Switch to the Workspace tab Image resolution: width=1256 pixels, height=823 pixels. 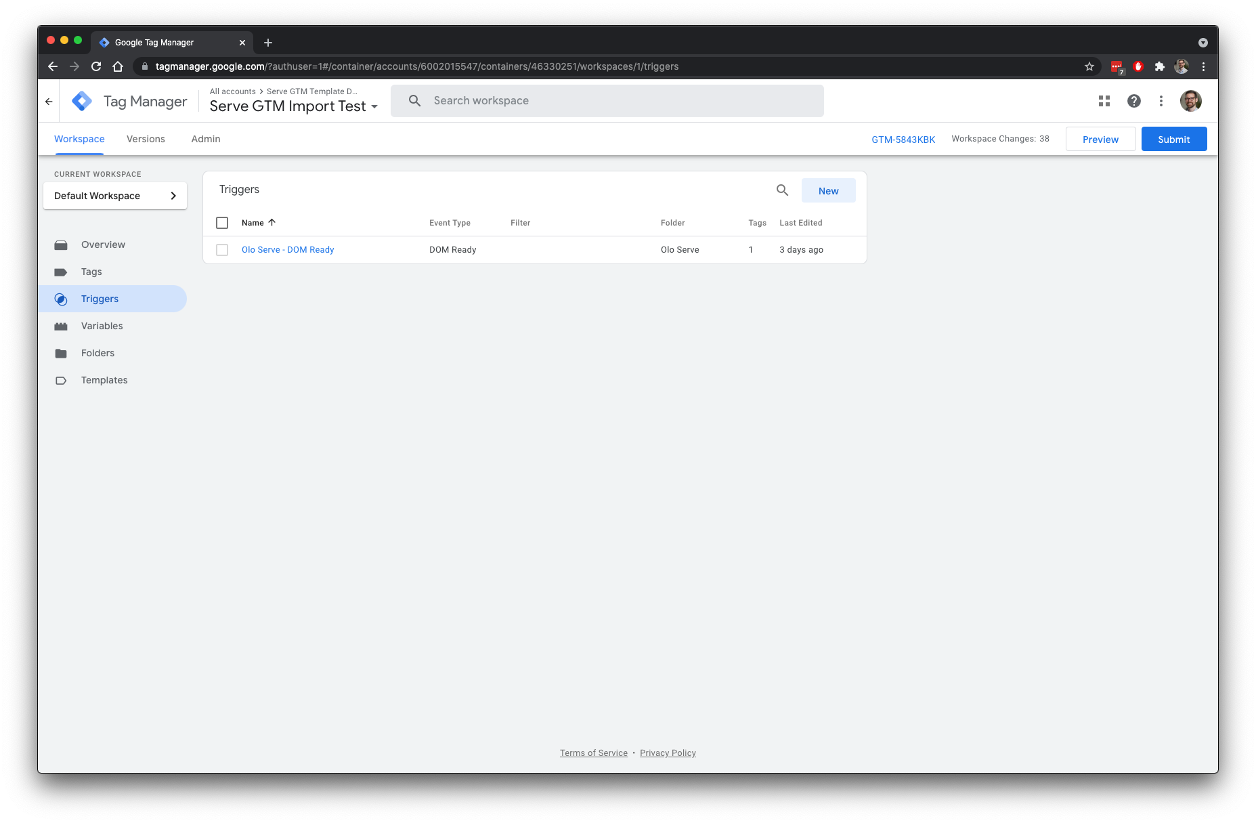click(x=79, y=139)
